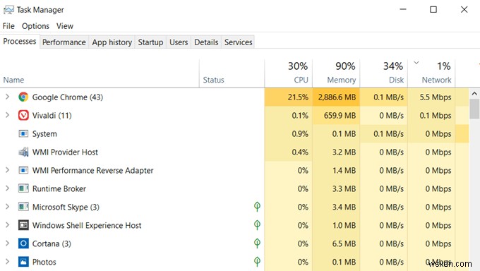Click the WMI Performance Reverse Adapter icon

[x=23, y=170]
